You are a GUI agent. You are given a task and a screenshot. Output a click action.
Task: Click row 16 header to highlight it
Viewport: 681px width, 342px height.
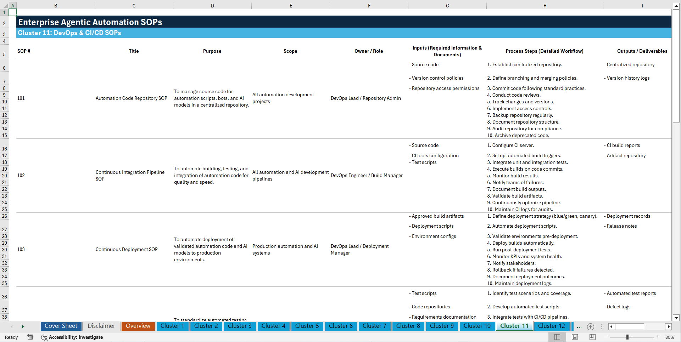(4, 148)
